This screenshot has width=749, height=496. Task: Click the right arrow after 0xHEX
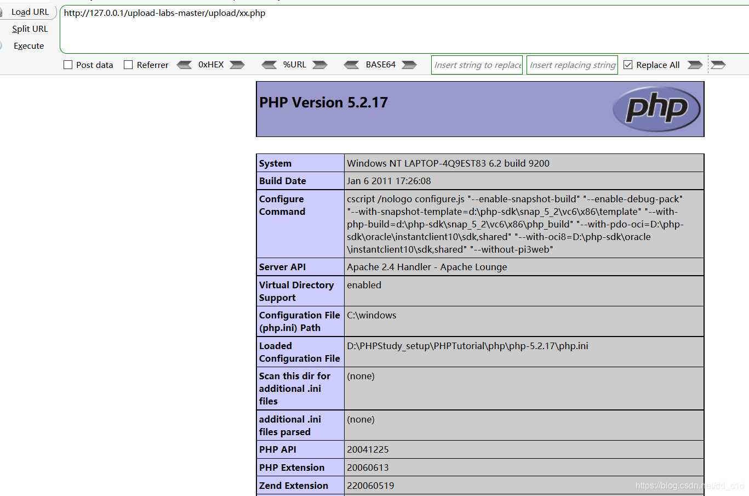click(237, 65)
